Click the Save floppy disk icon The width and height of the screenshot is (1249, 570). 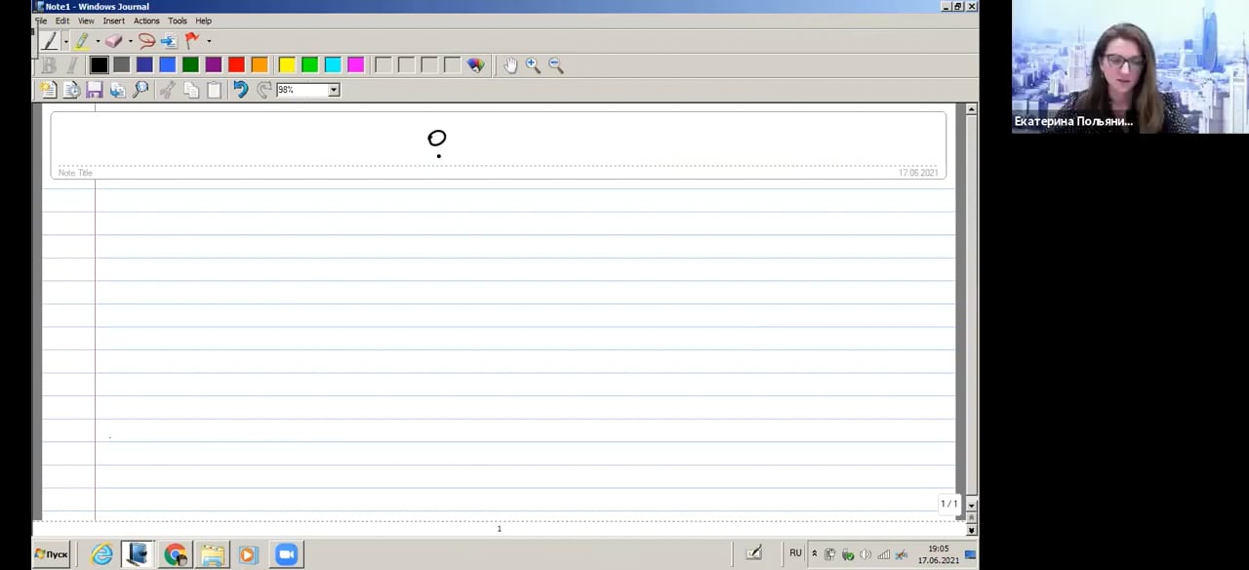95,90
